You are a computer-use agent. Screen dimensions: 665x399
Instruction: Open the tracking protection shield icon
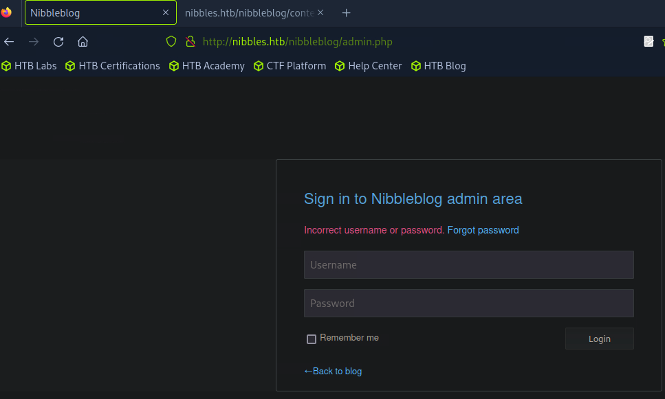click(172, 42)
